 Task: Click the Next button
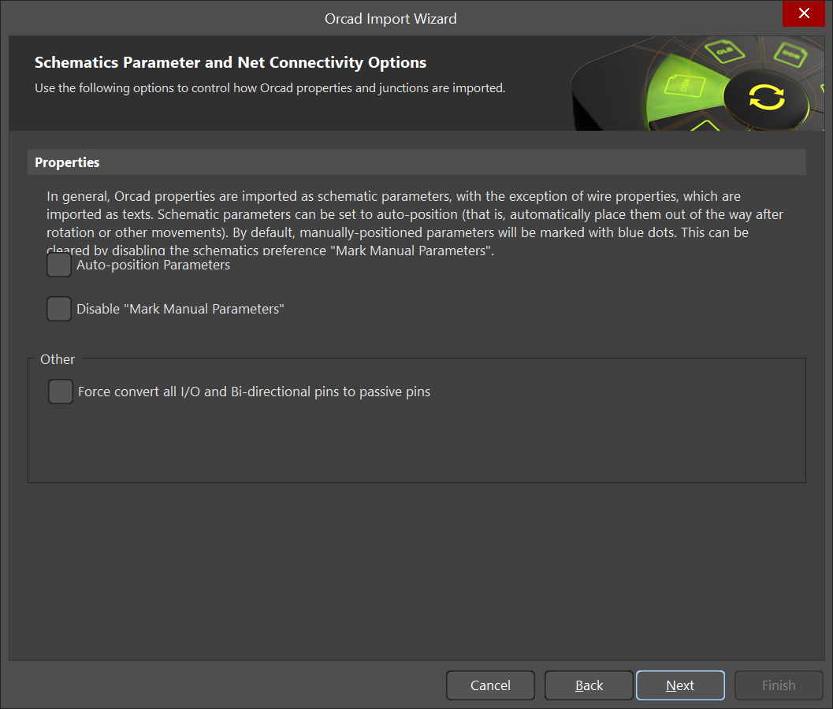tap(679, 685)
